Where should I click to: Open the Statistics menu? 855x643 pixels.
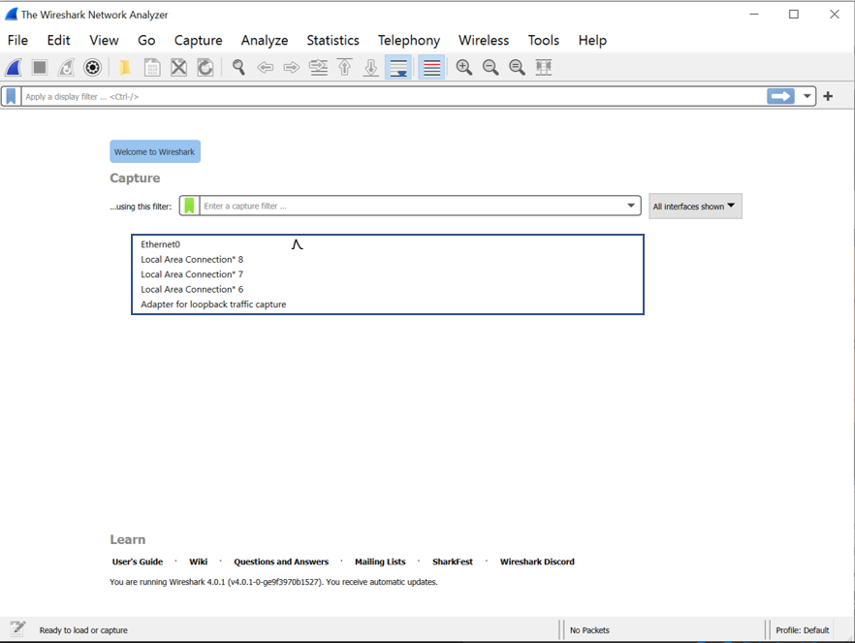point(332,40)
